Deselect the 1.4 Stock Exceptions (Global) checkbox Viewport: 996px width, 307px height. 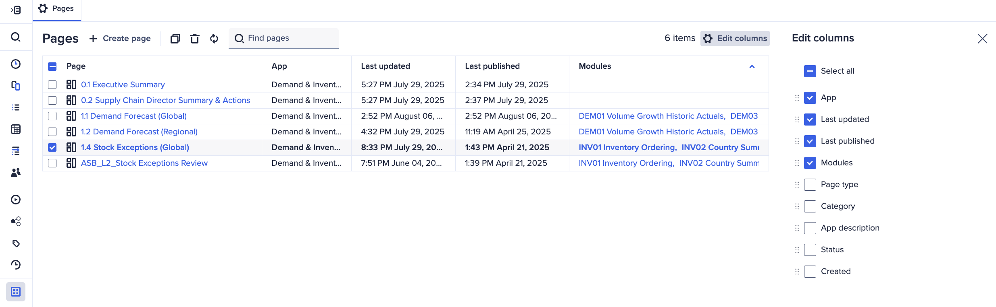pos(52,147)
